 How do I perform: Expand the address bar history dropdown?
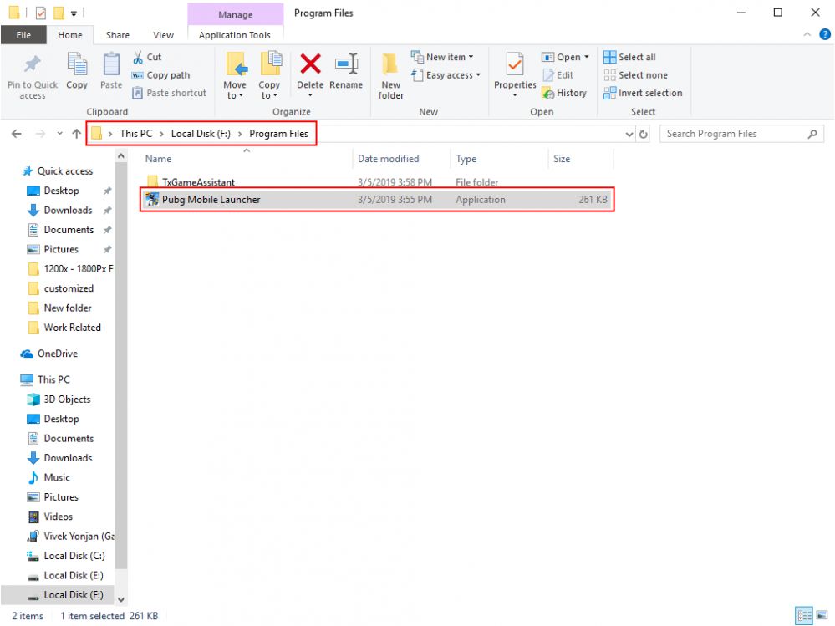pyautogui.click(x=629, y=134)
